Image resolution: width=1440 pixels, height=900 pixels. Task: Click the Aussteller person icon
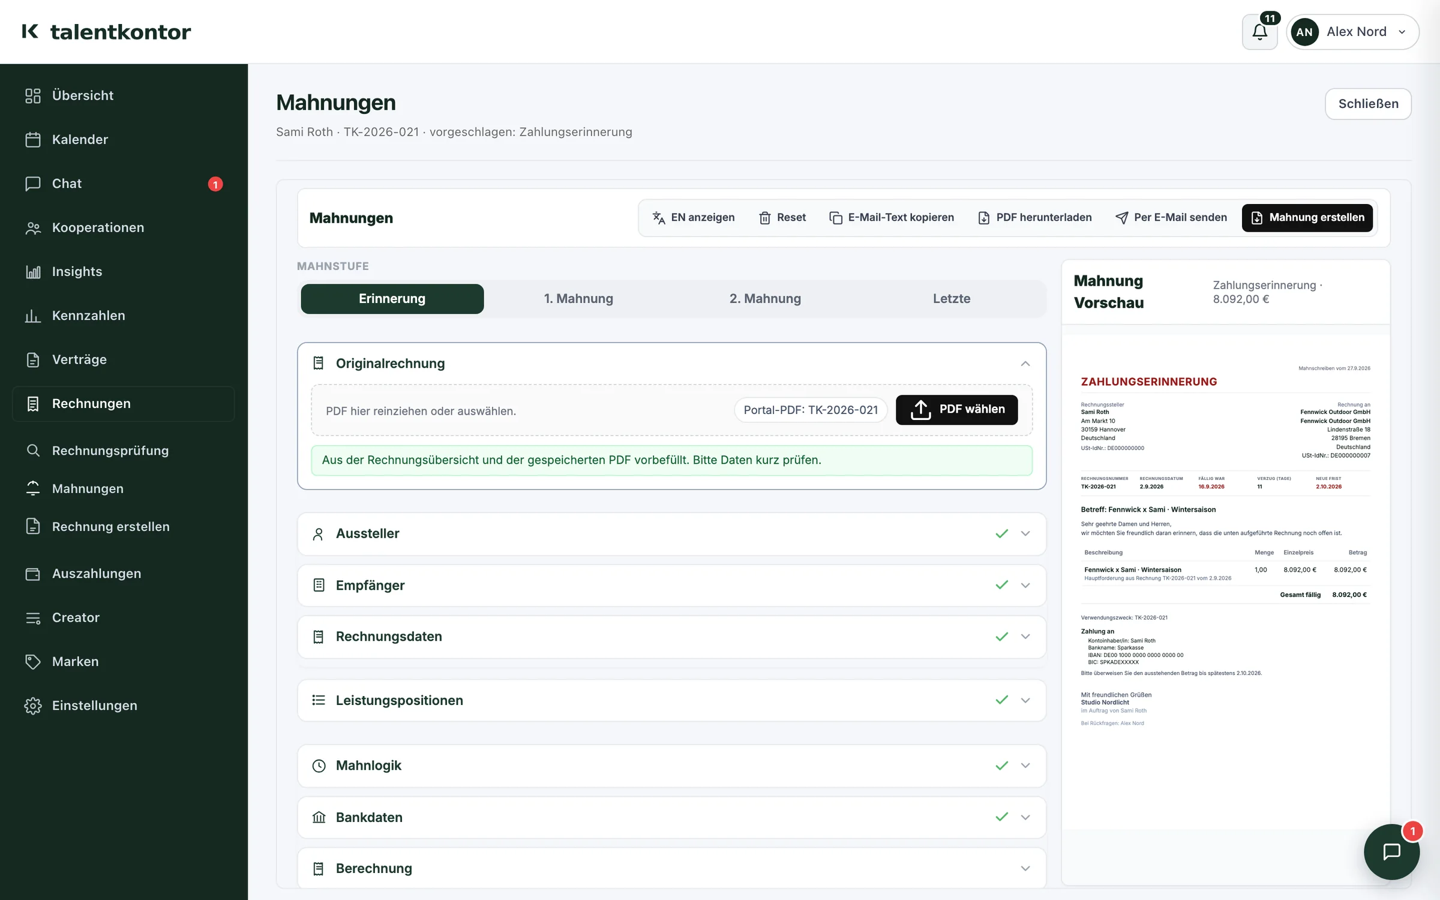[319, 534]
